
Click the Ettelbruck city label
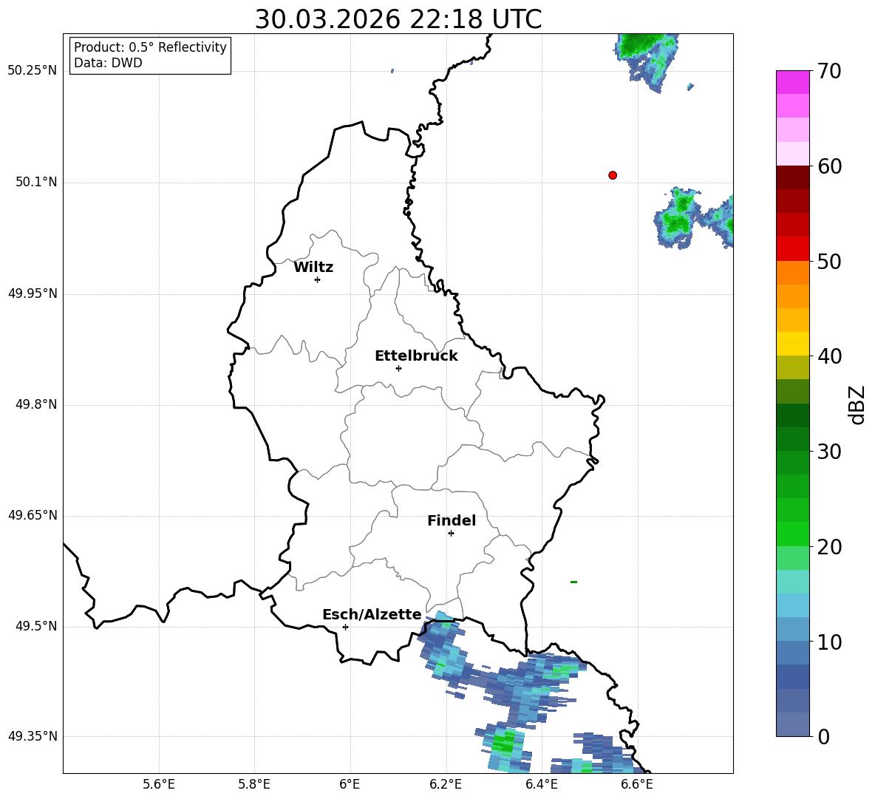tap(416, 356)
